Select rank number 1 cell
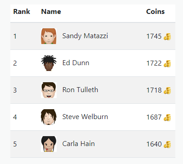 (15, 36)
